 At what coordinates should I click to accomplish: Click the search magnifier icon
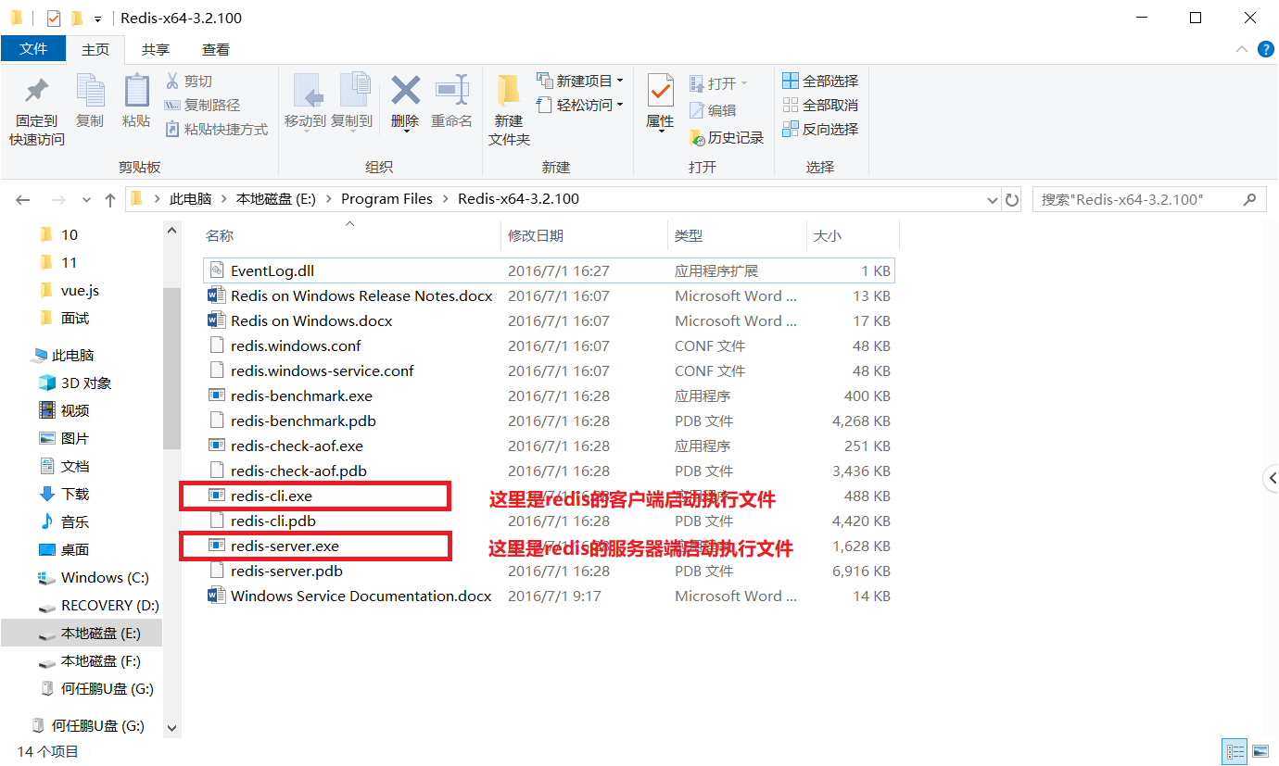1249,199
